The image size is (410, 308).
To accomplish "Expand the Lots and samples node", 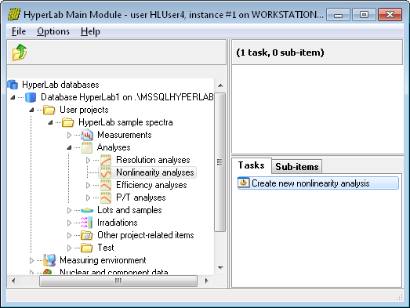I will point(69,210).
